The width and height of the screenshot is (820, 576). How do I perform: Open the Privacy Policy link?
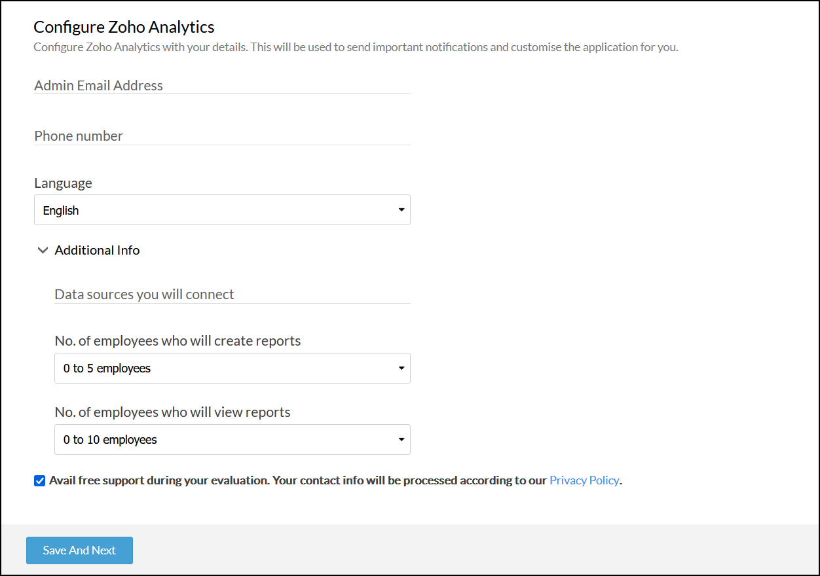pos(584,480)
